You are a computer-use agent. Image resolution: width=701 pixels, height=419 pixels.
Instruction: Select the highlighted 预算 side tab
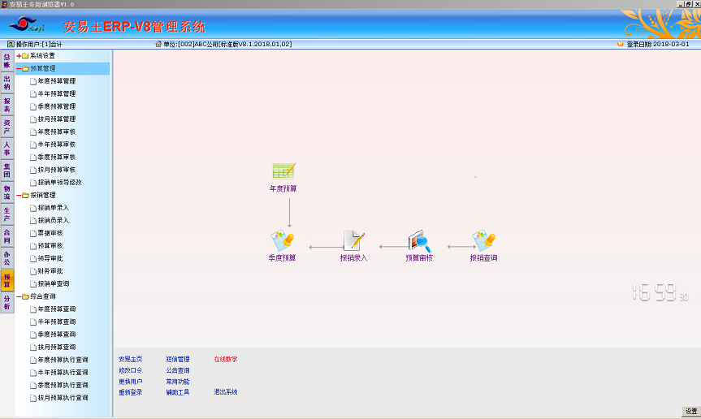pyautogui.click(x=7, y=280)
